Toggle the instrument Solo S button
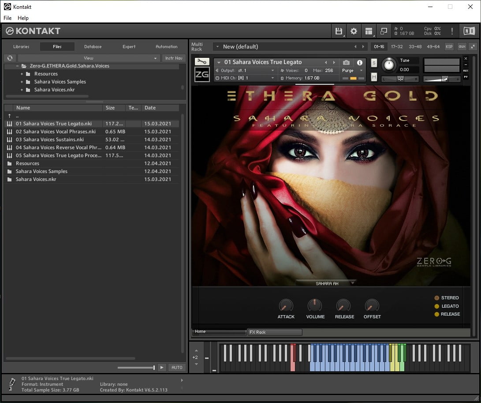 pyautogui.click(x=373, y=63)
